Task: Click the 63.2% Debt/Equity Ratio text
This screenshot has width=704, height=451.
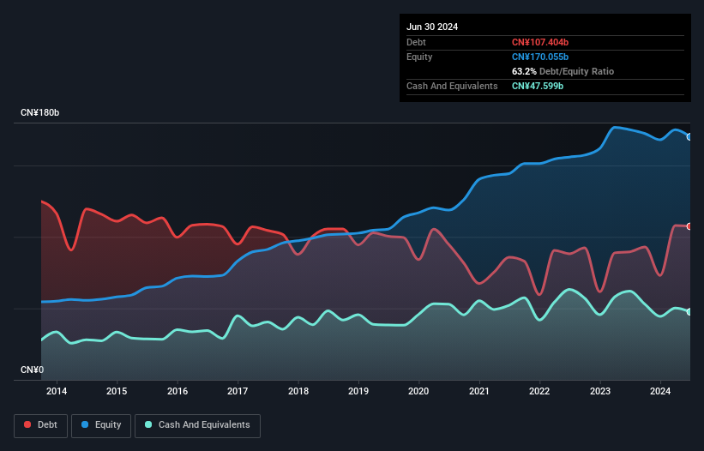Action: pyautogui.click(x=563, y=71)
